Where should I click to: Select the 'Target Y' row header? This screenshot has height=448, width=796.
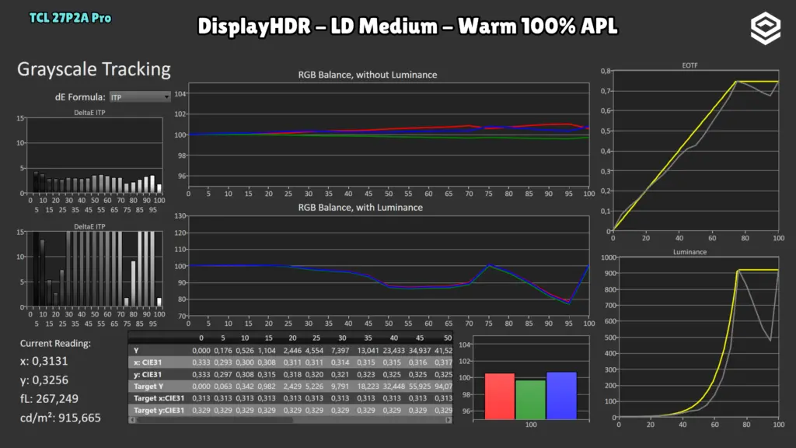(x=148, y=386)
